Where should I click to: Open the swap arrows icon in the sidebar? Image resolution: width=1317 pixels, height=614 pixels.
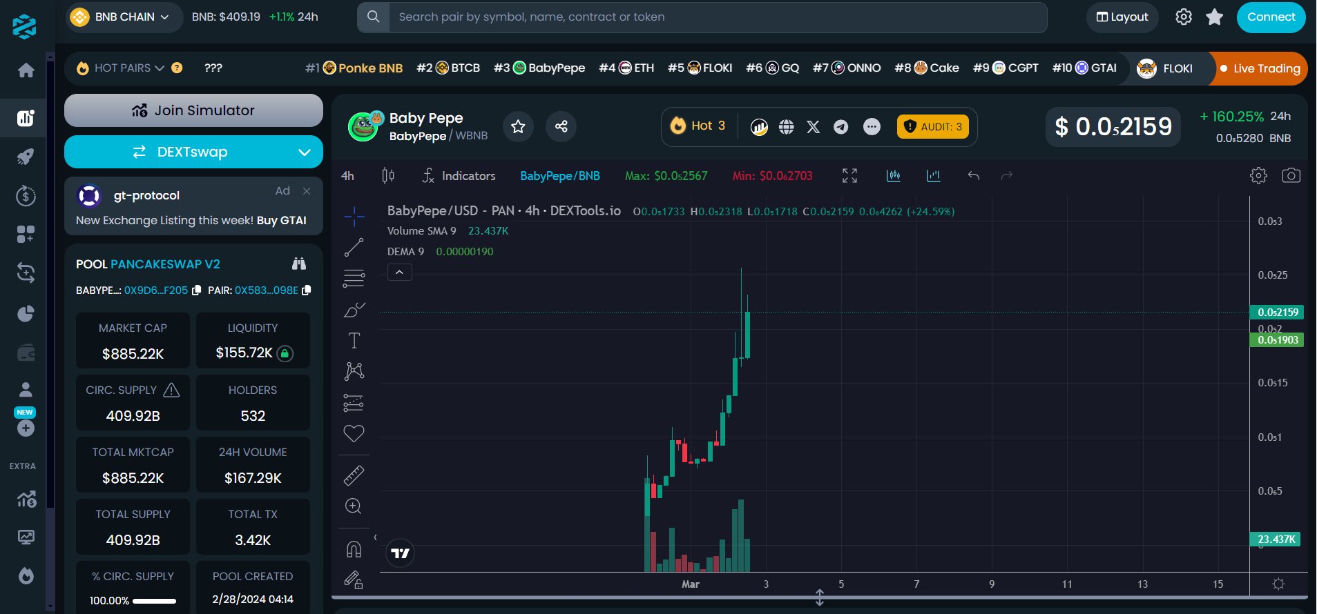pyautogui.click(x=26, y=273)
